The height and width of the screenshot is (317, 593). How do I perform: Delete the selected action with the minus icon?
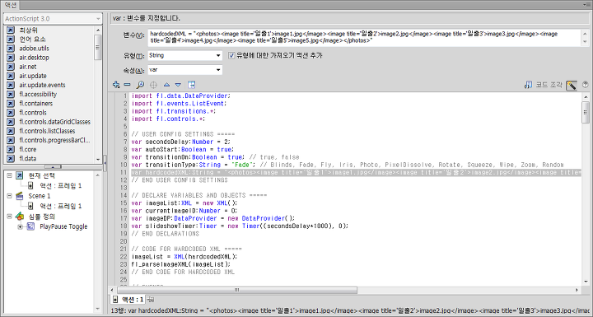(x=128, y=85)
